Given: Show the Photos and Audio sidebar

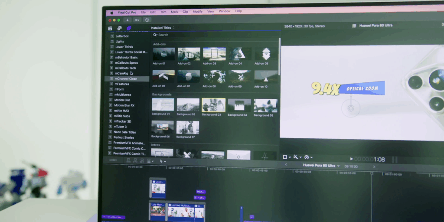Looking at the screenshot, I should (120, 28).
